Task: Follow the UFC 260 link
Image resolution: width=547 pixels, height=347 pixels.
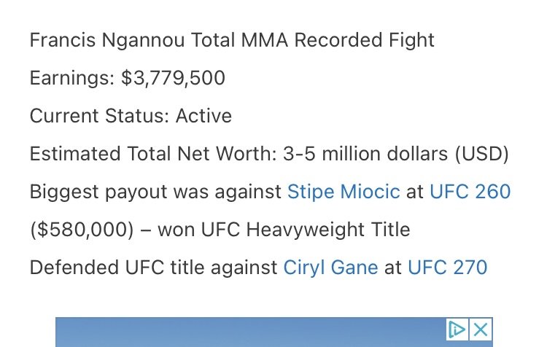Action: (470, 192)
